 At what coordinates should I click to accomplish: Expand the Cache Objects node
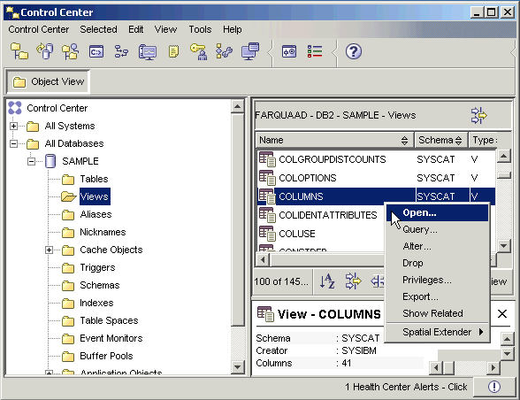(49, 250)
